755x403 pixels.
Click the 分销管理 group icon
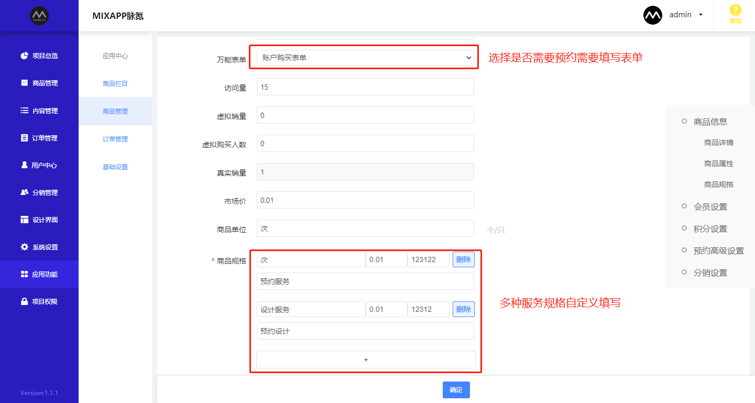[x=24, y=192]
